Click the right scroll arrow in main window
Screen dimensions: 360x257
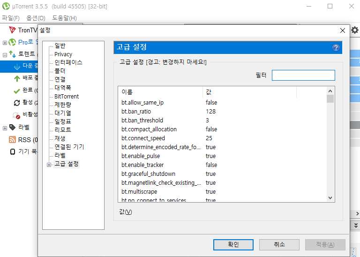coord(357,213)
